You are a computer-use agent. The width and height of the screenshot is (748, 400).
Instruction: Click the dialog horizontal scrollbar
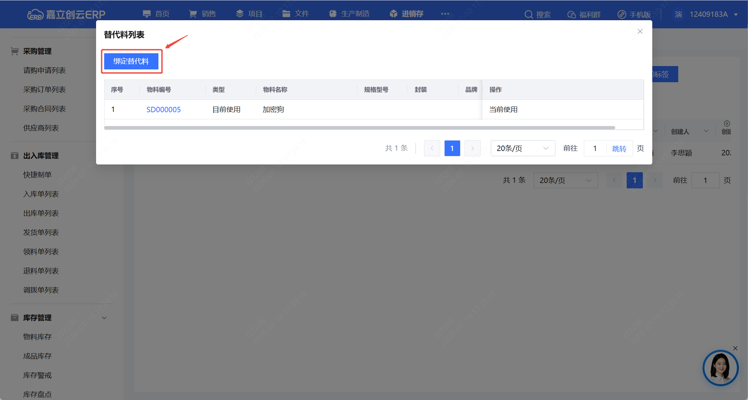[x=360, y=128]
